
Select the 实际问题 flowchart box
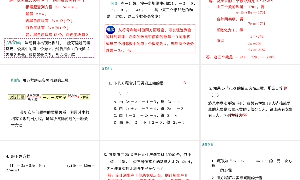coord(17,97)
